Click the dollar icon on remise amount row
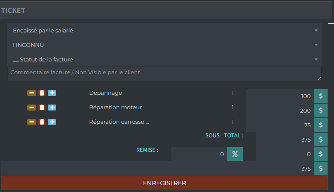The image size is (334, 192). coord(320,154)
